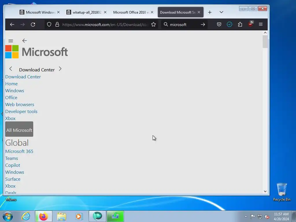Open the Xbox link under Developer tools

click(10, 119)
